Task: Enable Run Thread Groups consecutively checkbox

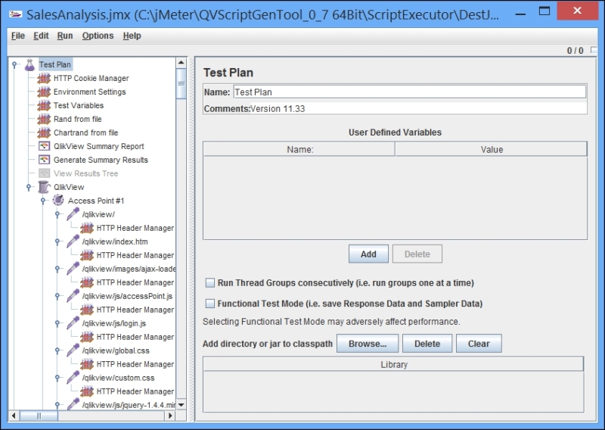Action: pyautogui.click(x=210, y=283)
